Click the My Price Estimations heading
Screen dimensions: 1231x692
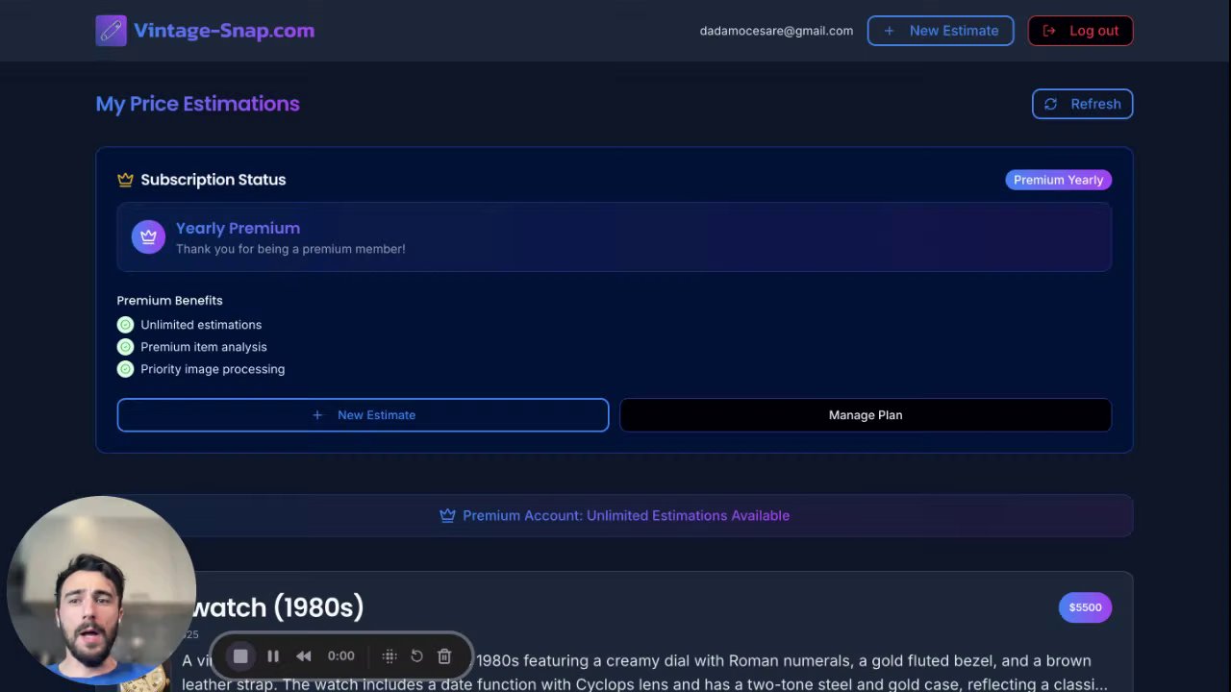tap(197, 104)
